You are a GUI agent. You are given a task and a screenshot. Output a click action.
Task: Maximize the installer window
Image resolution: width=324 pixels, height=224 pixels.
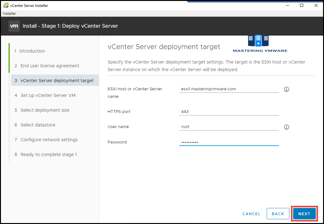[302, 6]
